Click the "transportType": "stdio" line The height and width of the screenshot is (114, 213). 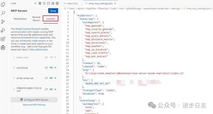(99, 90)
